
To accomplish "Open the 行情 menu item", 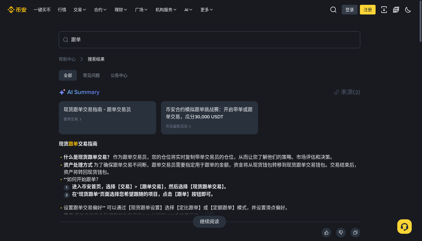I will pos(62,10).
